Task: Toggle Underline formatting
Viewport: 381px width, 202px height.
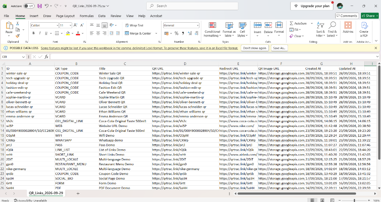Action: point(46,33)
